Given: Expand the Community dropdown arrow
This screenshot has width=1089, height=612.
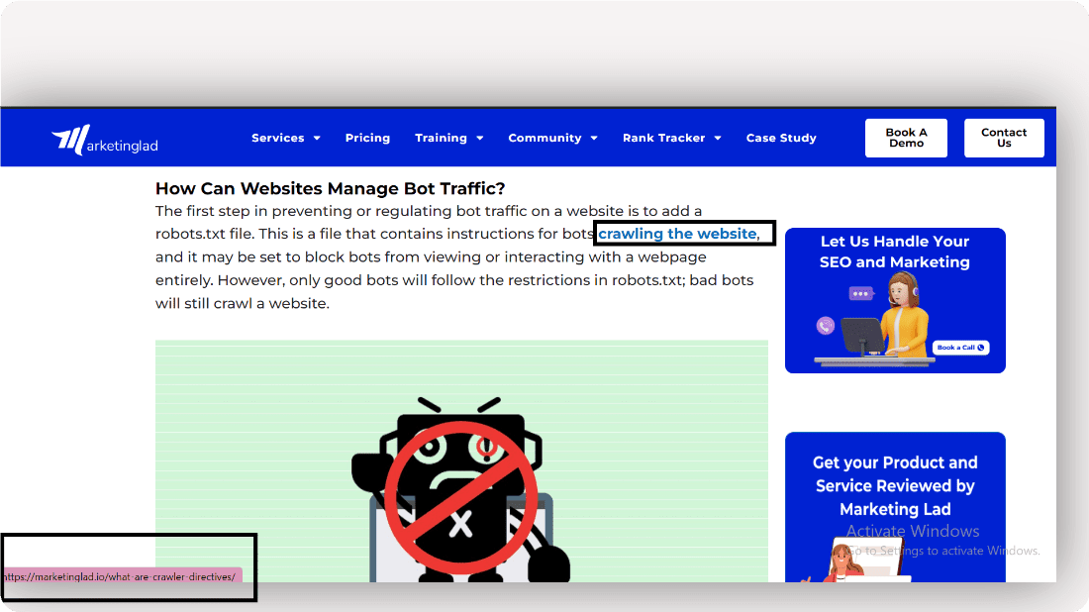Looking at the screenshot, I should pos(594,139).
